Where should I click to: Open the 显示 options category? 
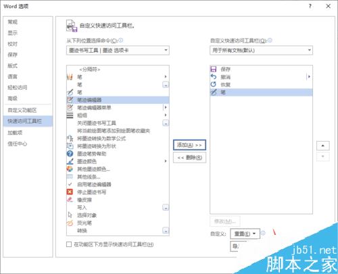coord(28,33)
